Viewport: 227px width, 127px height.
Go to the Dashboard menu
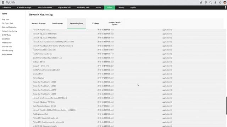click(7, 7)
